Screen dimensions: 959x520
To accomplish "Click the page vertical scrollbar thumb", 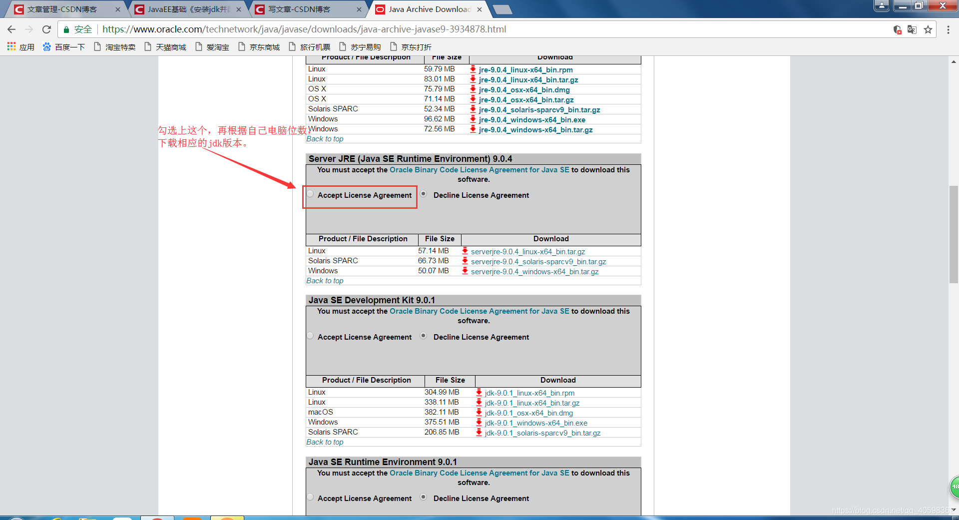I will point(954,235).
